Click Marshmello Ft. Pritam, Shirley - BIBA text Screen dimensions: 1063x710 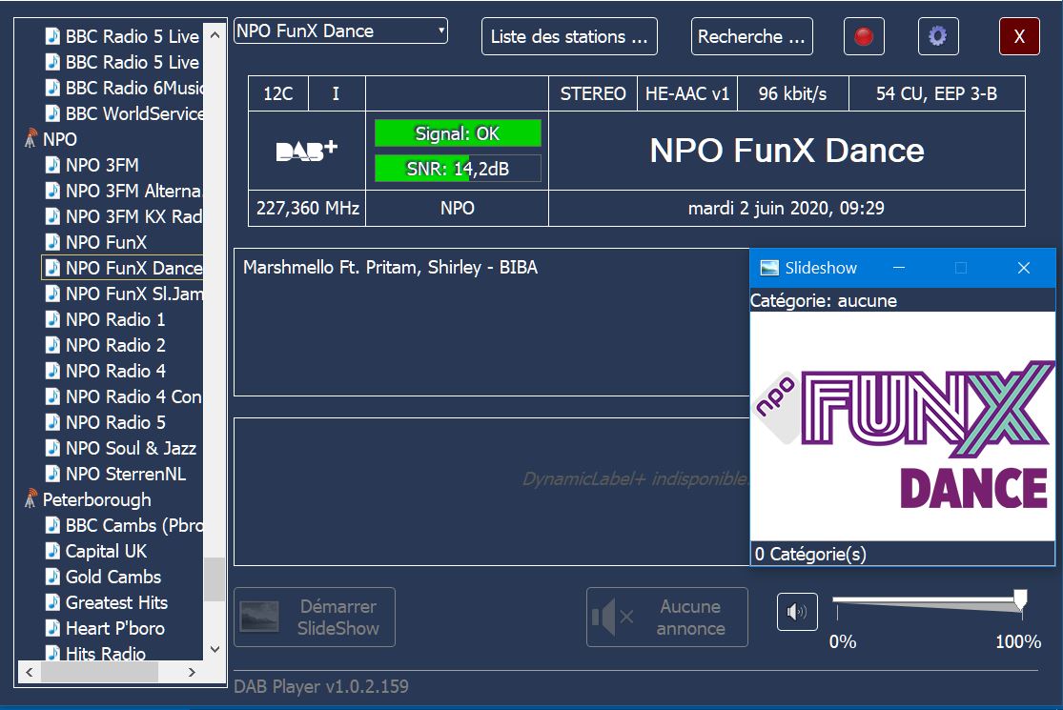pyautogui.click(x=391, y=267)
